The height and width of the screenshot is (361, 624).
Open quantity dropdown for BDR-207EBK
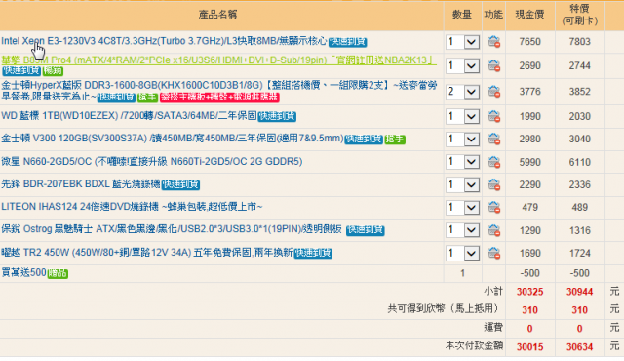[x=462, y=184]
